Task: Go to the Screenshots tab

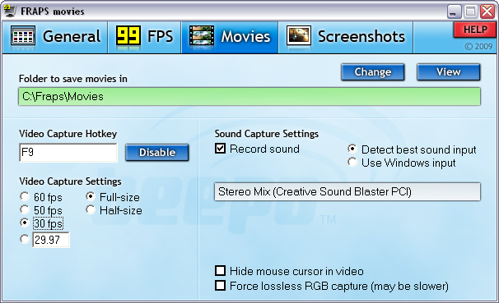Action: pos(346,37)
